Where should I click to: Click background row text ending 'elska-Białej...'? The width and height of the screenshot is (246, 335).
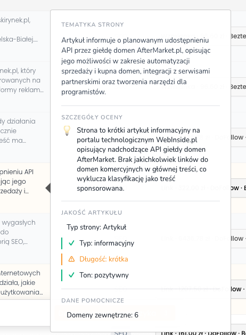click(x=19, y=39)
